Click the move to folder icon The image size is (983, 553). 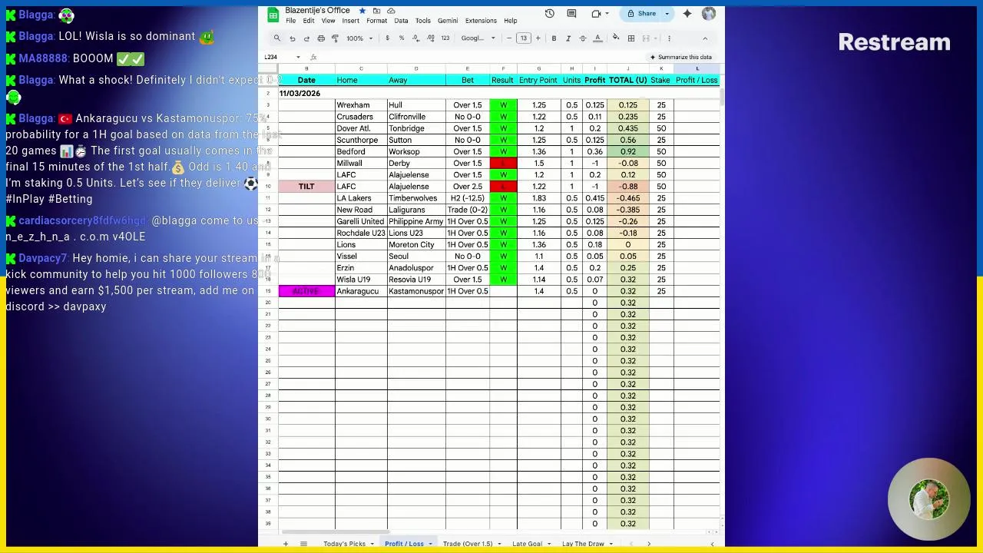376,11
